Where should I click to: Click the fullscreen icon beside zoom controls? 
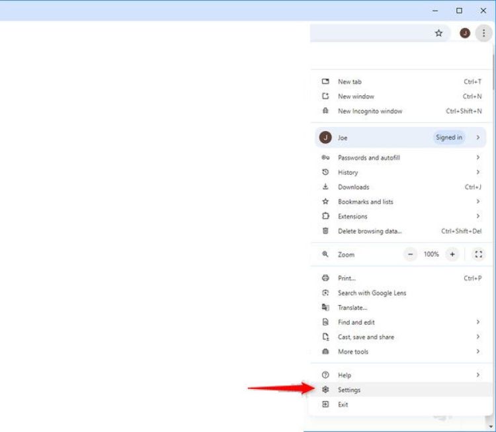coord(478,254)
